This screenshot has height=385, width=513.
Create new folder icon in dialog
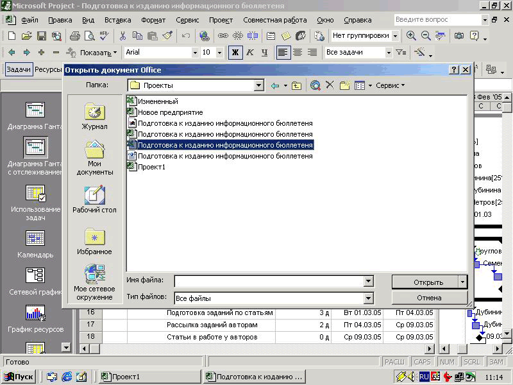[344, 85]
